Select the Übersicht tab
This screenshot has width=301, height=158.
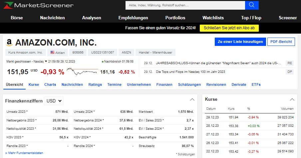[14, 84]
